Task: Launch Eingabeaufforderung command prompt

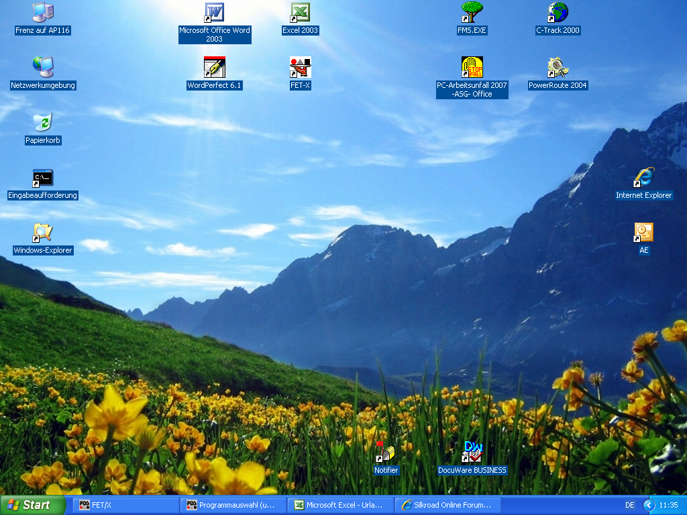Action: tap(43, 178)
